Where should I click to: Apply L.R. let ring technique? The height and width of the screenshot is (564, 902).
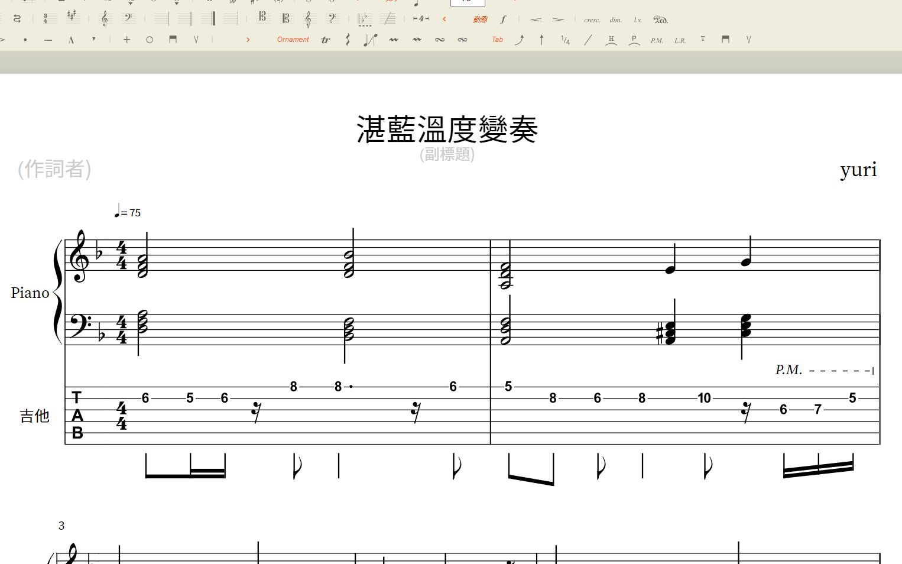click(680, 41)
